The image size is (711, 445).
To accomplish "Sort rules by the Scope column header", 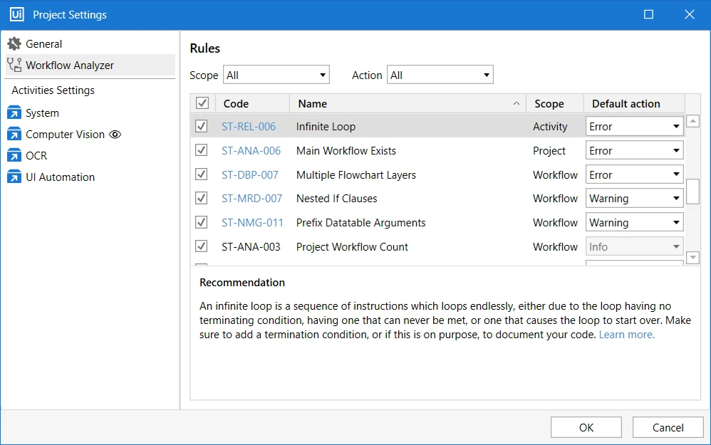I will pos(554,103).
